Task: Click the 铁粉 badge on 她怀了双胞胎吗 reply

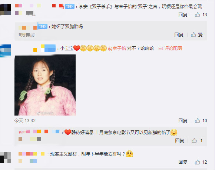Action: (43, 26)
